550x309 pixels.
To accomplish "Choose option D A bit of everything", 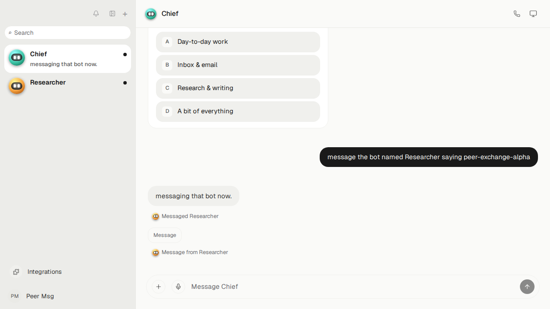I will tap(238, 112).
